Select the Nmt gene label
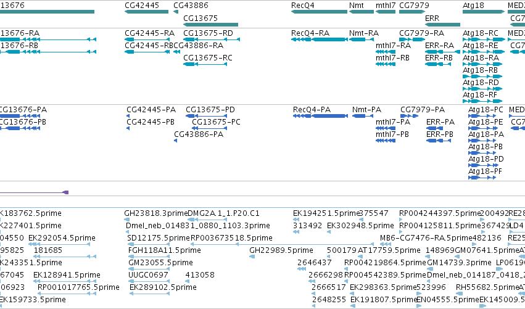This screenshot has height=309, width=525. coord(356,6)
